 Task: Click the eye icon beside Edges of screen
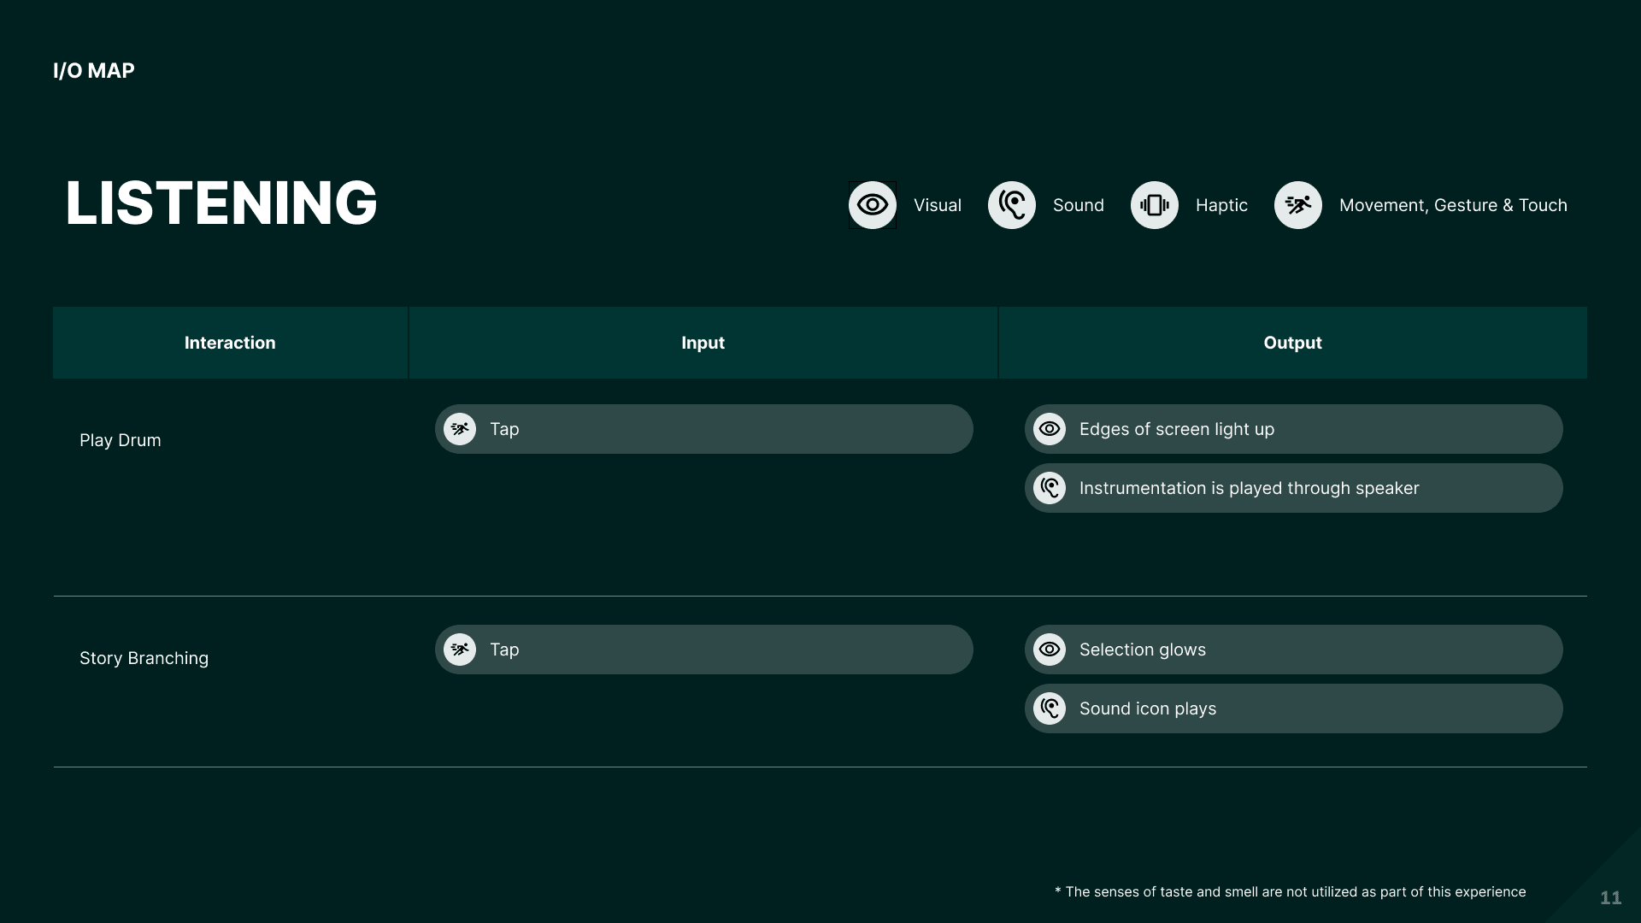[1050, 429]
